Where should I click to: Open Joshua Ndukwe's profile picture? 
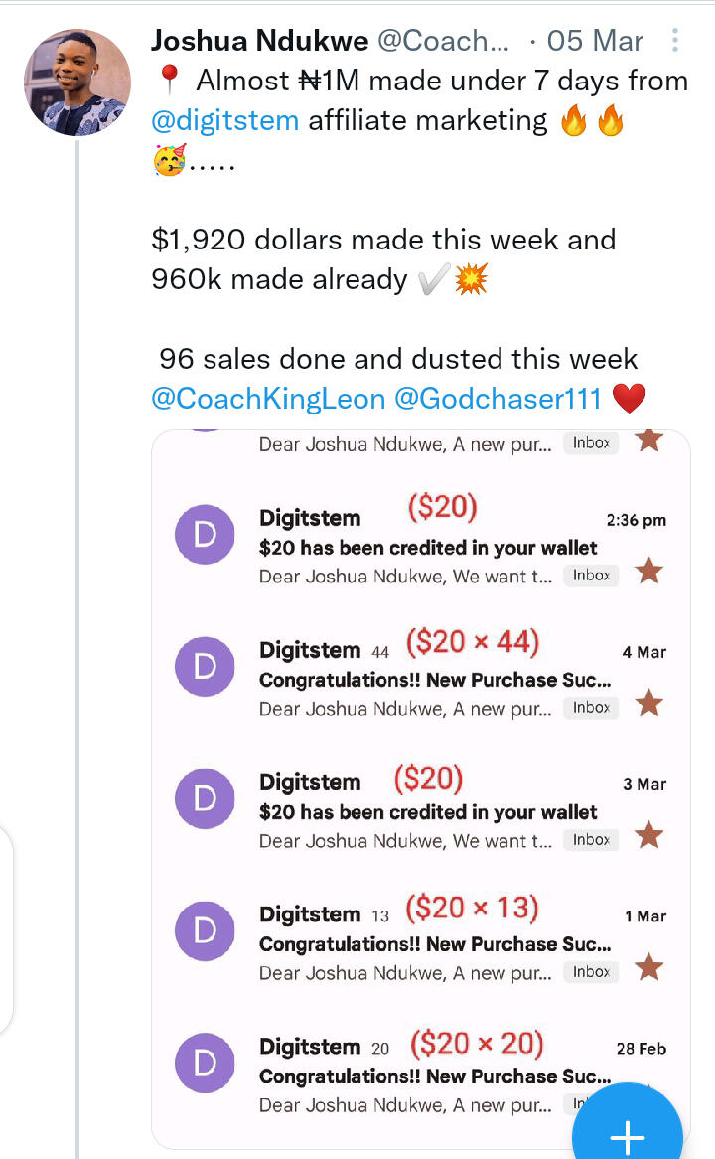(77, 82)
